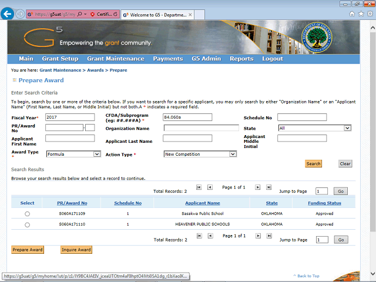Screen dimensions: 376x282
Task: Click the Clear button
Action: click(x=345, y=163)
